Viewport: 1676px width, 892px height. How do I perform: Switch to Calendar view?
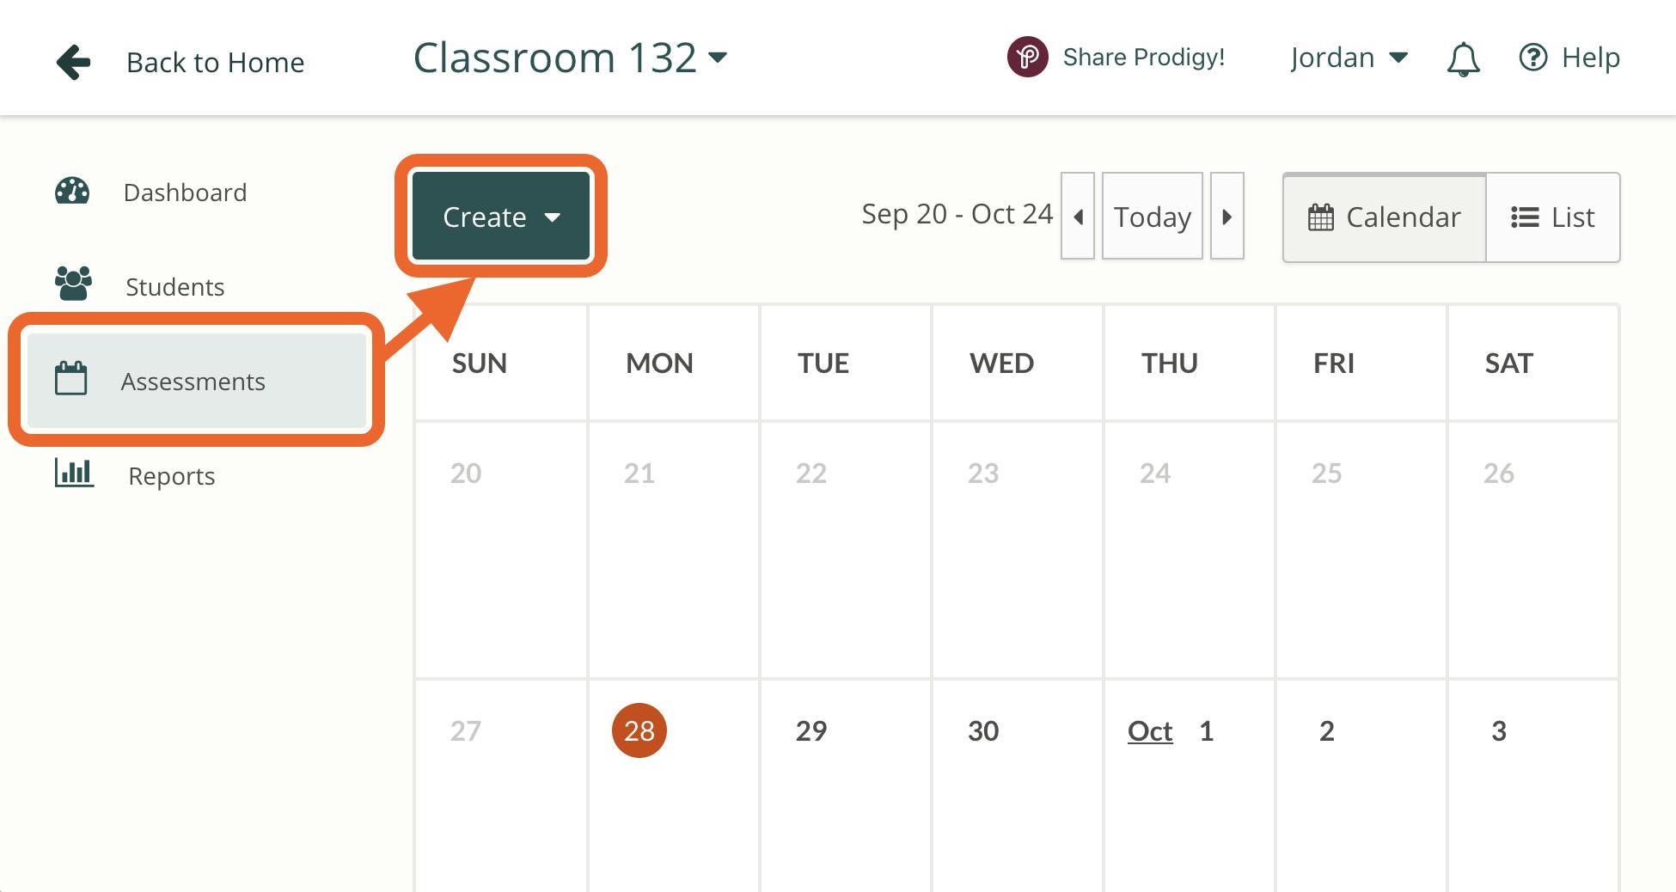[x=1384, y=217]
